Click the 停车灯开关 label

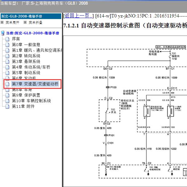tap(127, 105)
